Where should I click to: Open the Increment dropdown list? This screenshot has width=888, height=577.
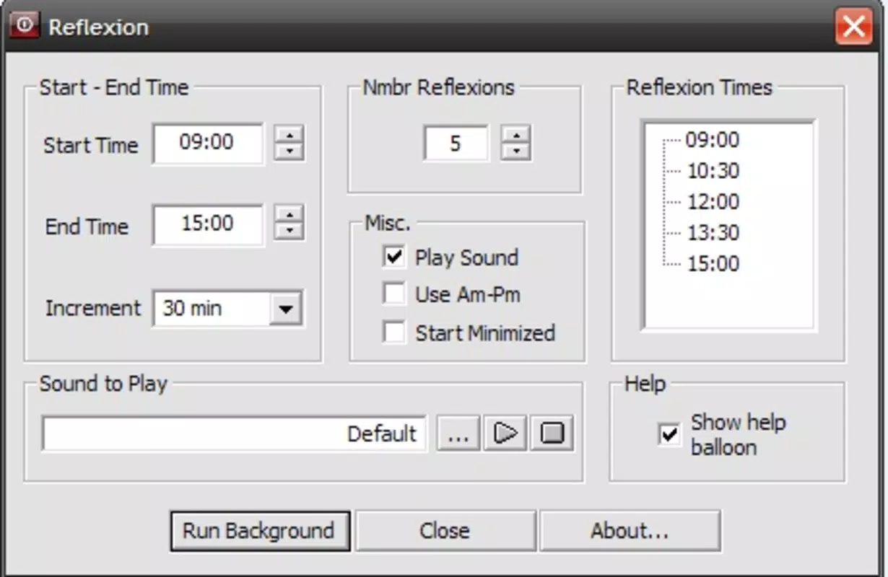pyautogui.click(x=286, y=309)
